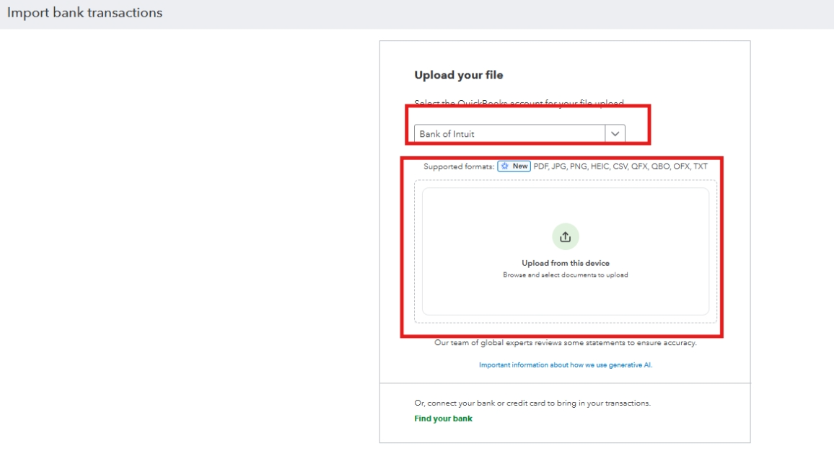Click the green upload arrow icon
834x469 pixels.
click(565, 236)
